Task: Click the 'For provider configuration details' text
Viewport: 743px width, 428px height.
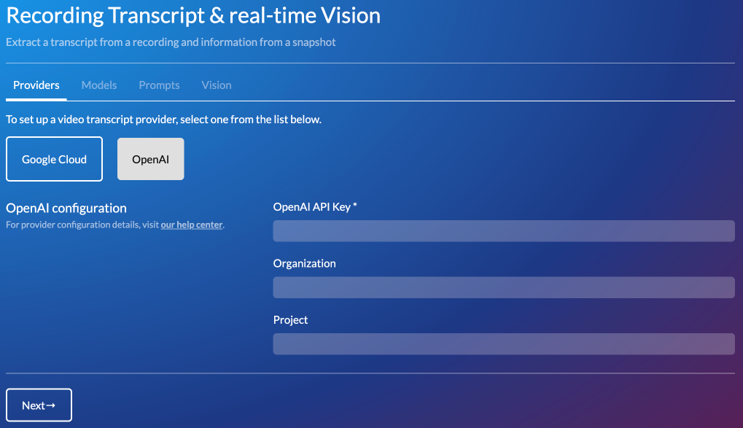Action: tap(82, 225)
